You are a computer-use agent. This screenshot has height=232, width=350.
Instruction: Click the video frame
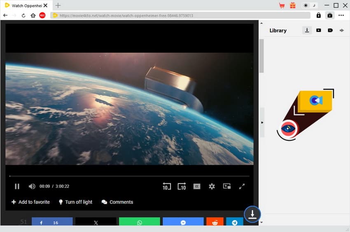(x=129, y=109)
